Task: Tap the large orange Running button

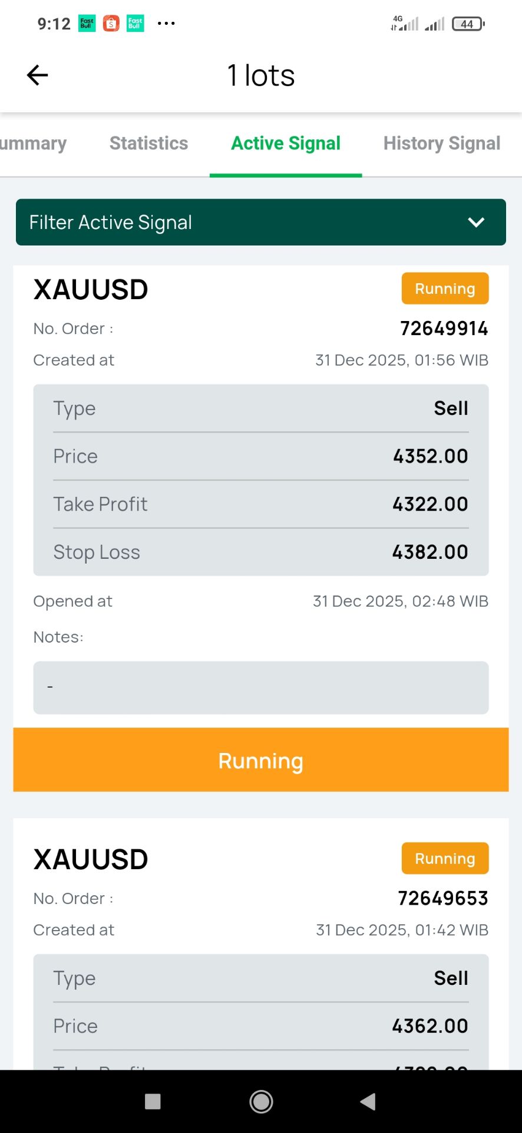Action: (x=260, y=760)
